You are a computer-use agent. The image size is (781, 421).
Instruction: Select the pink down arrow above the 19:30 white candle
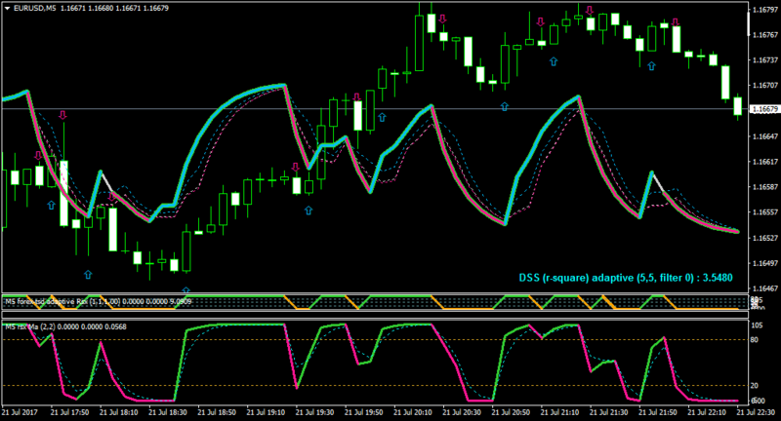(x=296, y=167)
